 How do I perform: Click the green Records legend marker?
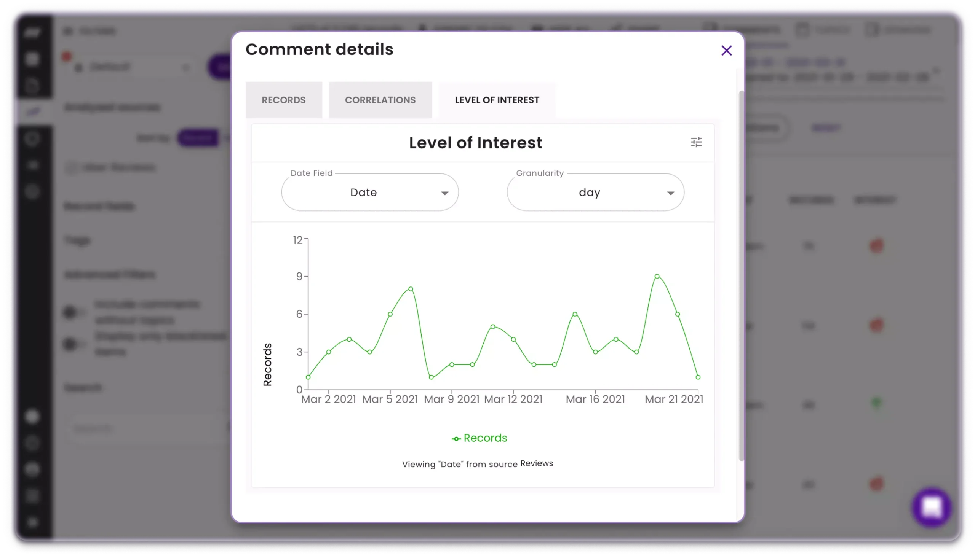(x=456, y=438)
